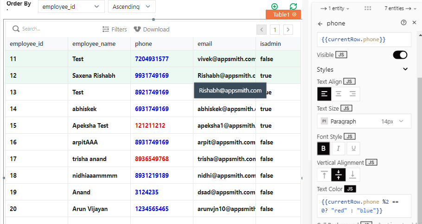Click the page number 1 box

[x=275, y=30]
